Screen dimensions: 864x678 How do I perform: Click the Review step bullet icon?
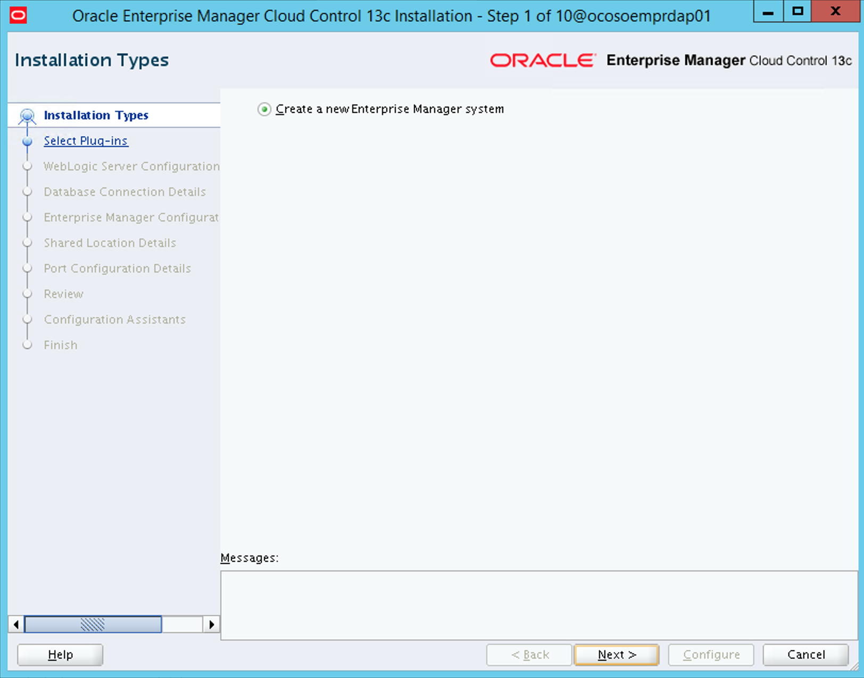27,294
